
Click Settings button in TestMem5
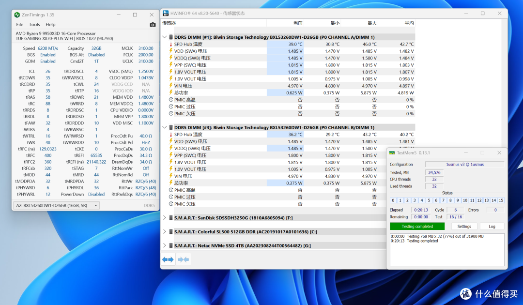tap(464, 227)
